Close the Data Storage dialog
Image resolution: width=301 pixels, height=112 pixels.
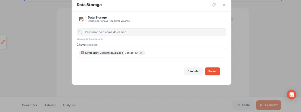point(224,5)
